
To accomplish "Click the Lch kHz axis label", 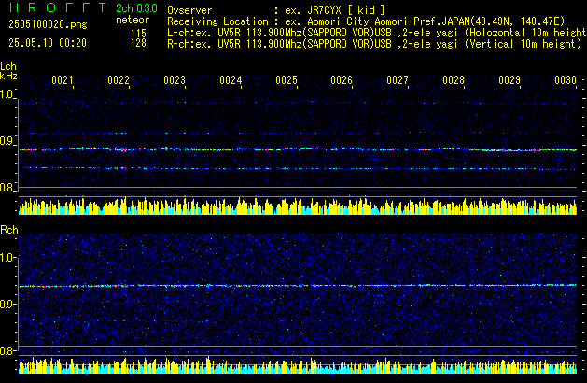I will point(8,71).
